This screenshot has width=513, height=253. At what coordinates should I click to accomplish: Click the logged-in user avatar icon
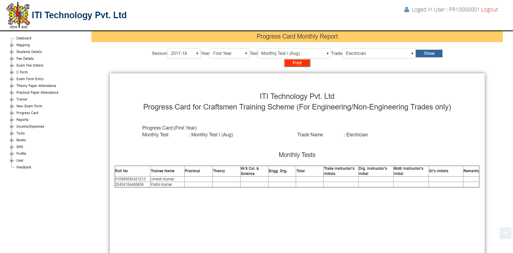coord(406,10)
